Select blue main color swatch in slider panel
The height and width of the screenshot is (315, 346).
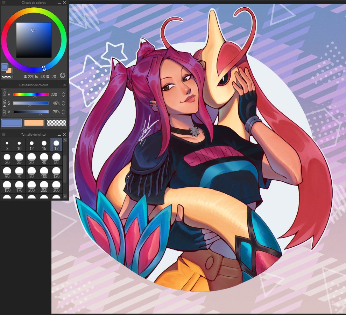click(x=12, y=123)
